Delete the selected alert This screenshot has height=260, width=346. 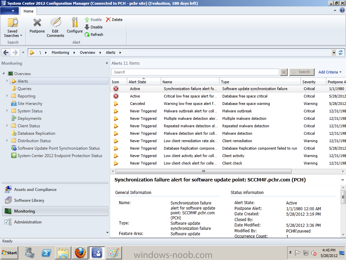click(x=114, y=20)
